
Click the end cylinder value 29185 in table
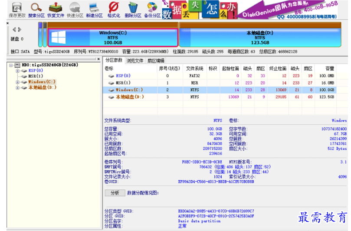pyautogui.click(x=281, y=97)
